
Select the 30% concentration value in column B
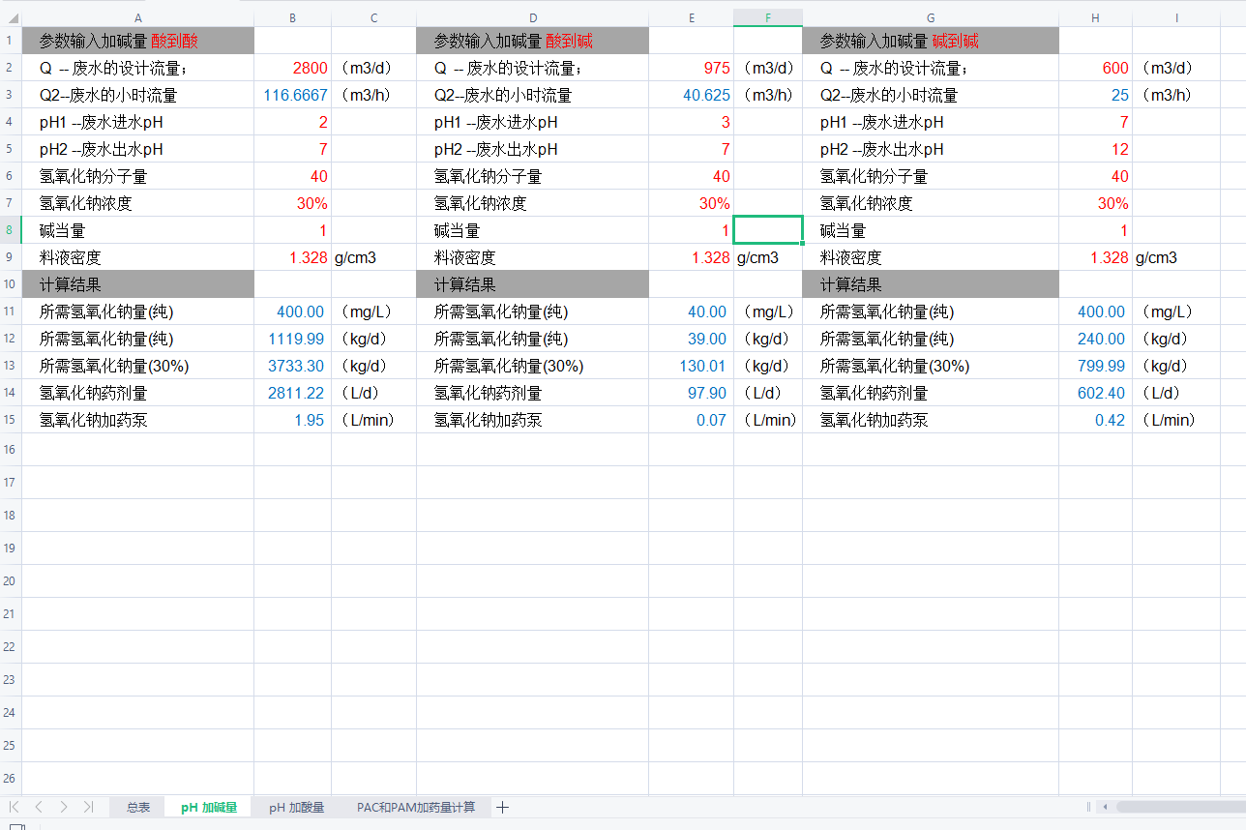(x=292, y=203)
